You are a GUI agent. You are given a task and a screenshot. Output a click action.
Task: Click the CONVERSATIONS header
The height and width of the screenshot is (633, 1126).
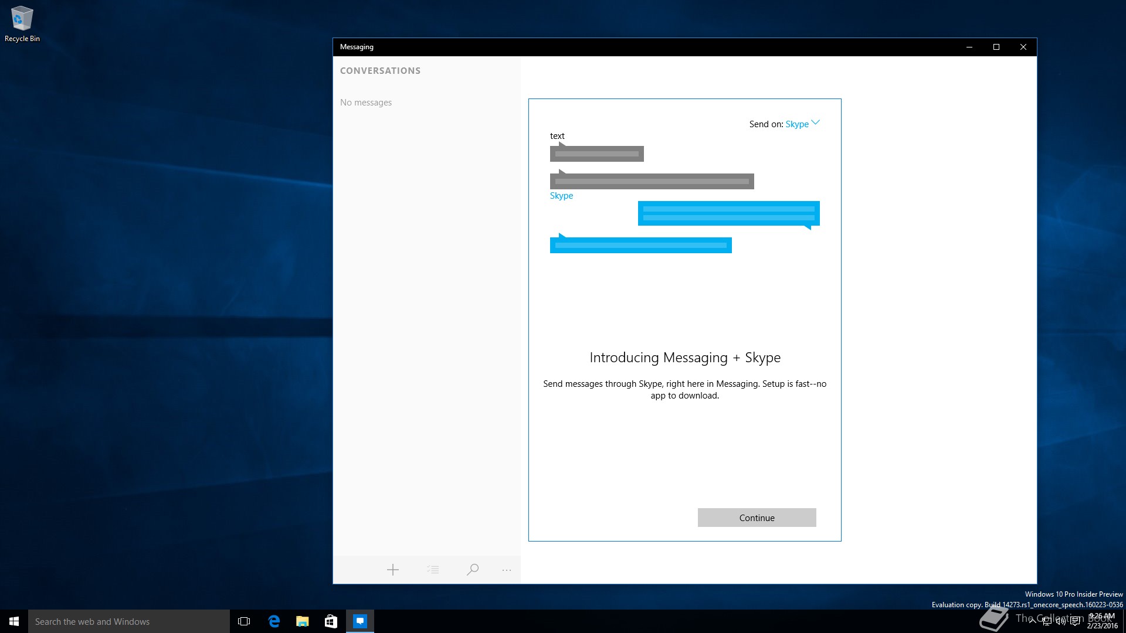[380, 70]
